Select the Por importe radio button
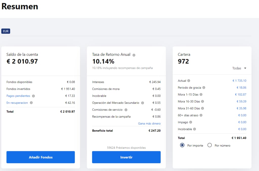259x171 pixels. [182, 145]
